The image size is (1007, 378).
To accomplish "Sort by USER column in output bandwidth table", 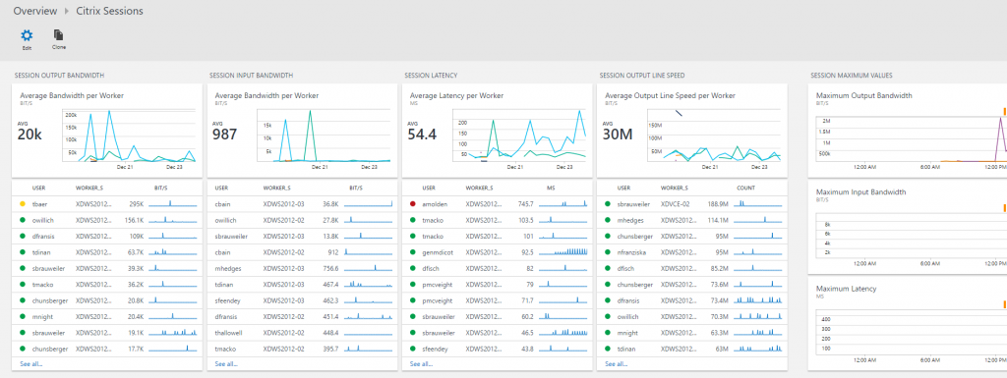I will 38,189.
